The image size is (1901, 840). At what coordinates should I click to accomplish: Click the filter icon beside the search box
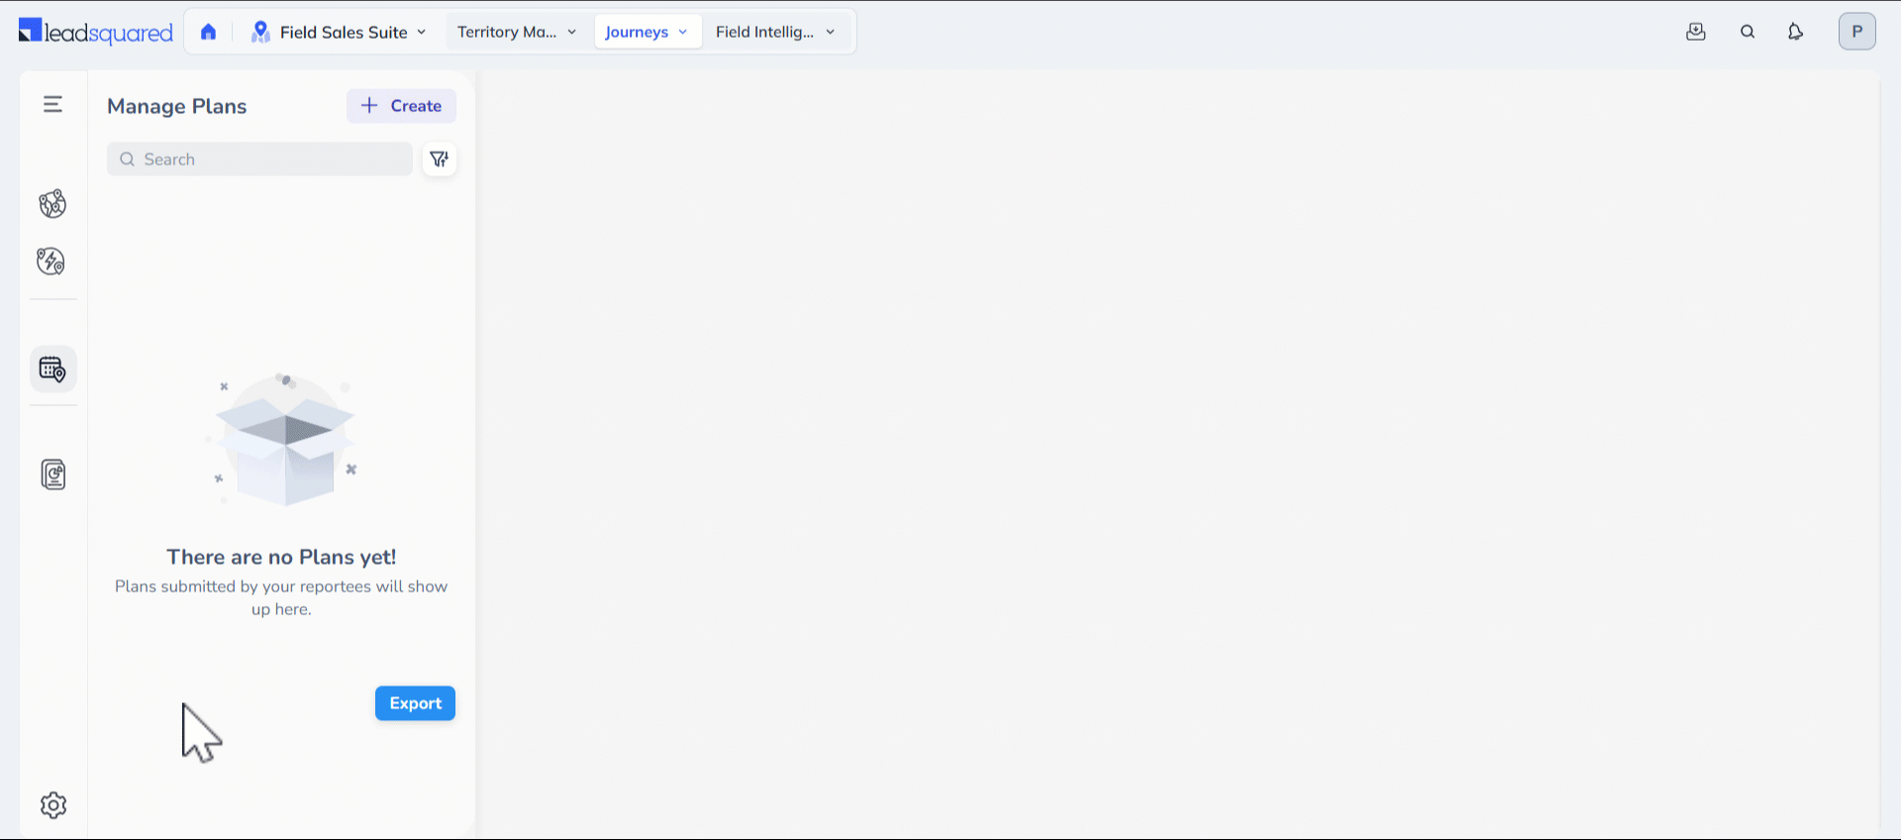click(x=440, y=159)
